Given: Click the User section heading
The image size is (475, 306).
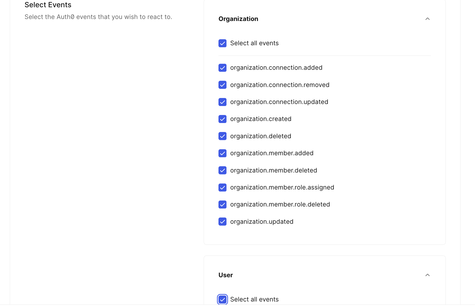Looking at the screenshot, I should [225, 275].
